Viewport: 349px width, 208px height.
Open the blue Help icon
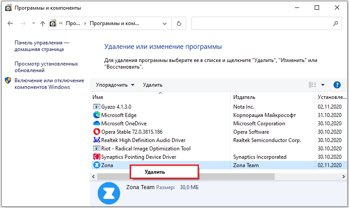337,85
